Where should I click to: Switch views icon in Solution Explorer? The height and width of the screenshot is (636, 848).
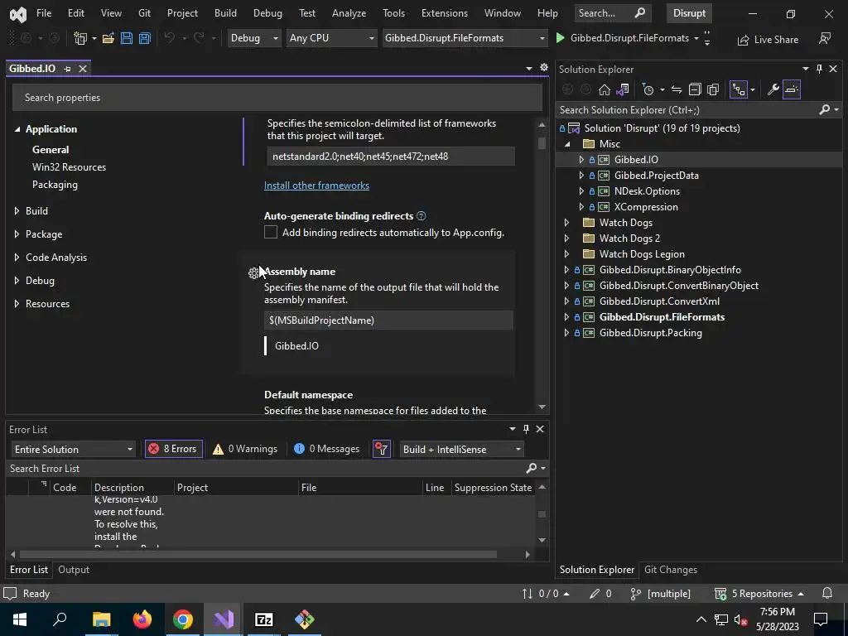[x=623, y=89]
